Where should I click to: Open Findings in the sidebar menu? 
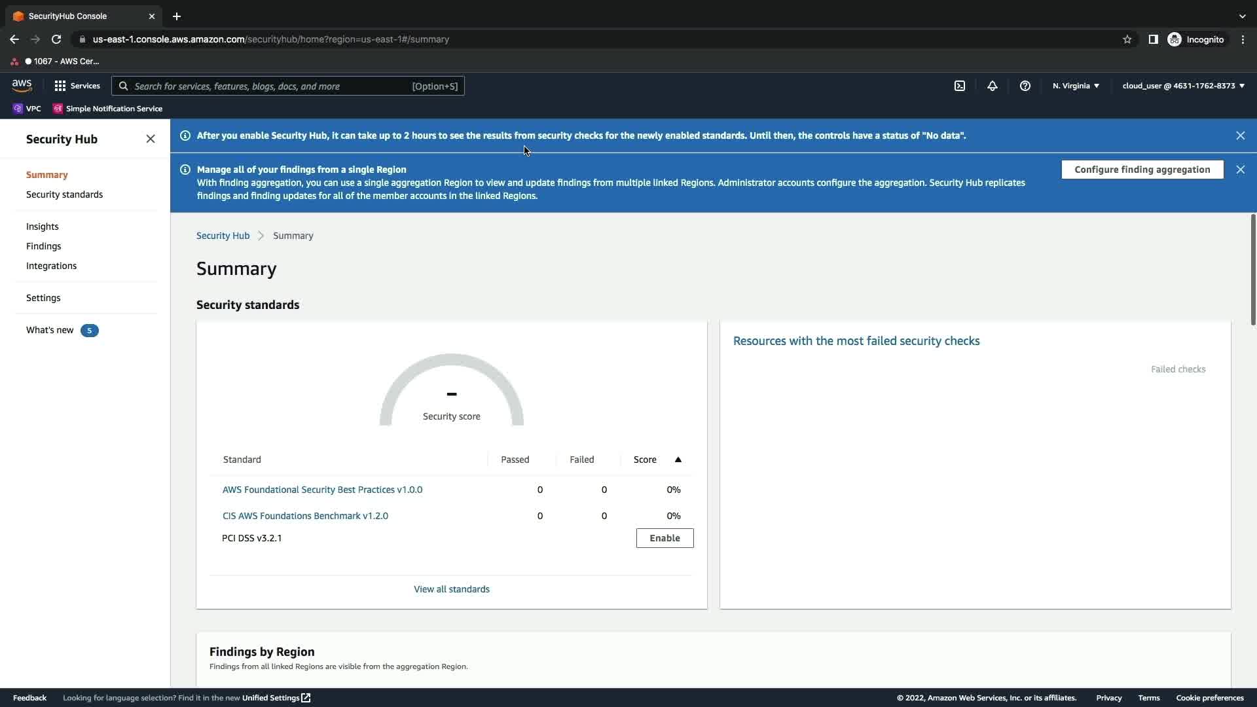[x=43, y=246]
